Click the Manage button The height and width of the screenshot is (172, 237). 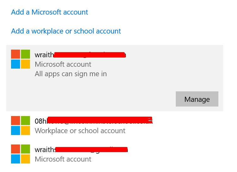point(197,99)
